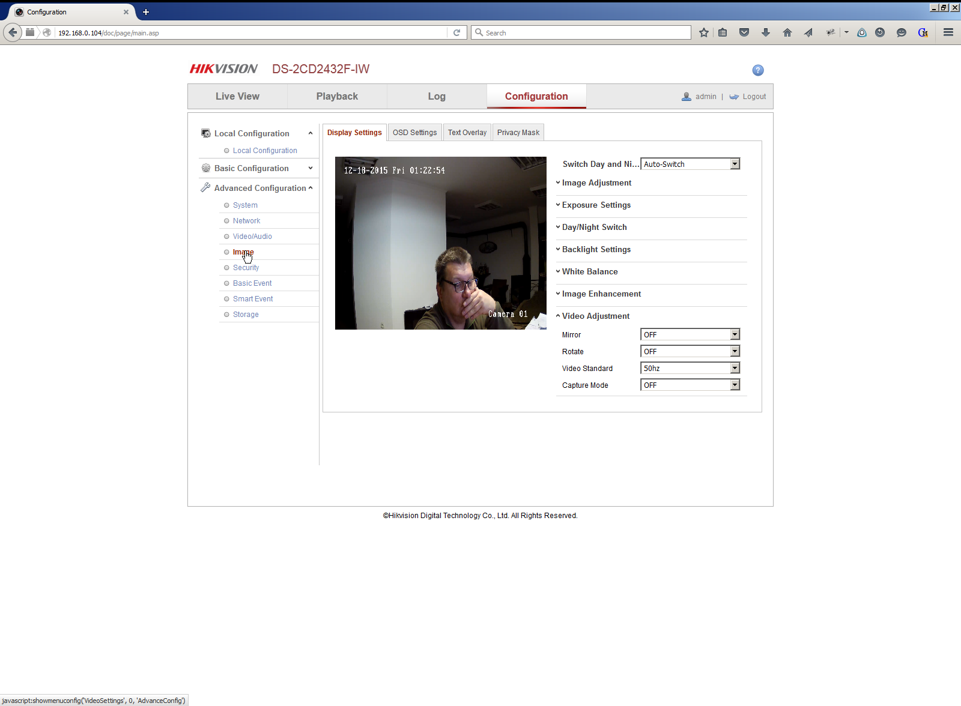
Task: Click the reload page icon
Action: coord(456,32)
